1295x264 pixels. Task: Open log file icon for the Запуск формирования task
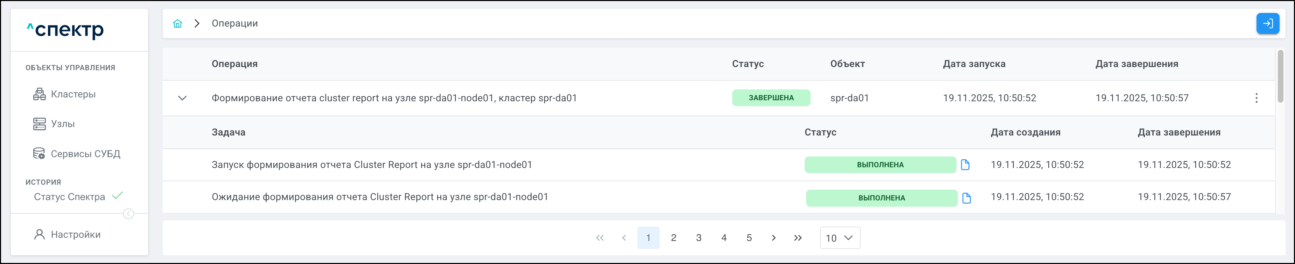[x=965, y=164]
